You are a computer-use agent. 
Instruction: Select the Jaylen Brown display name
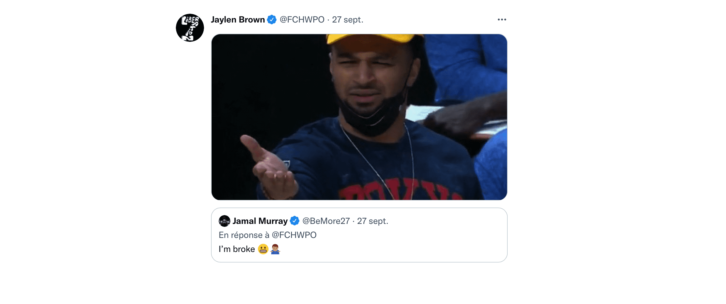(x=238, y=19)
